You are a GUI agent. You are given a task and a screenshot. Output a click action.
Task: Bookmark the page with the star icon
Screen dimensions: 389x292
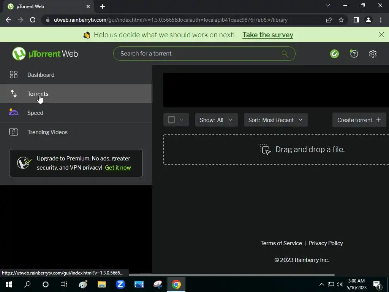click(x=341, y=20)
